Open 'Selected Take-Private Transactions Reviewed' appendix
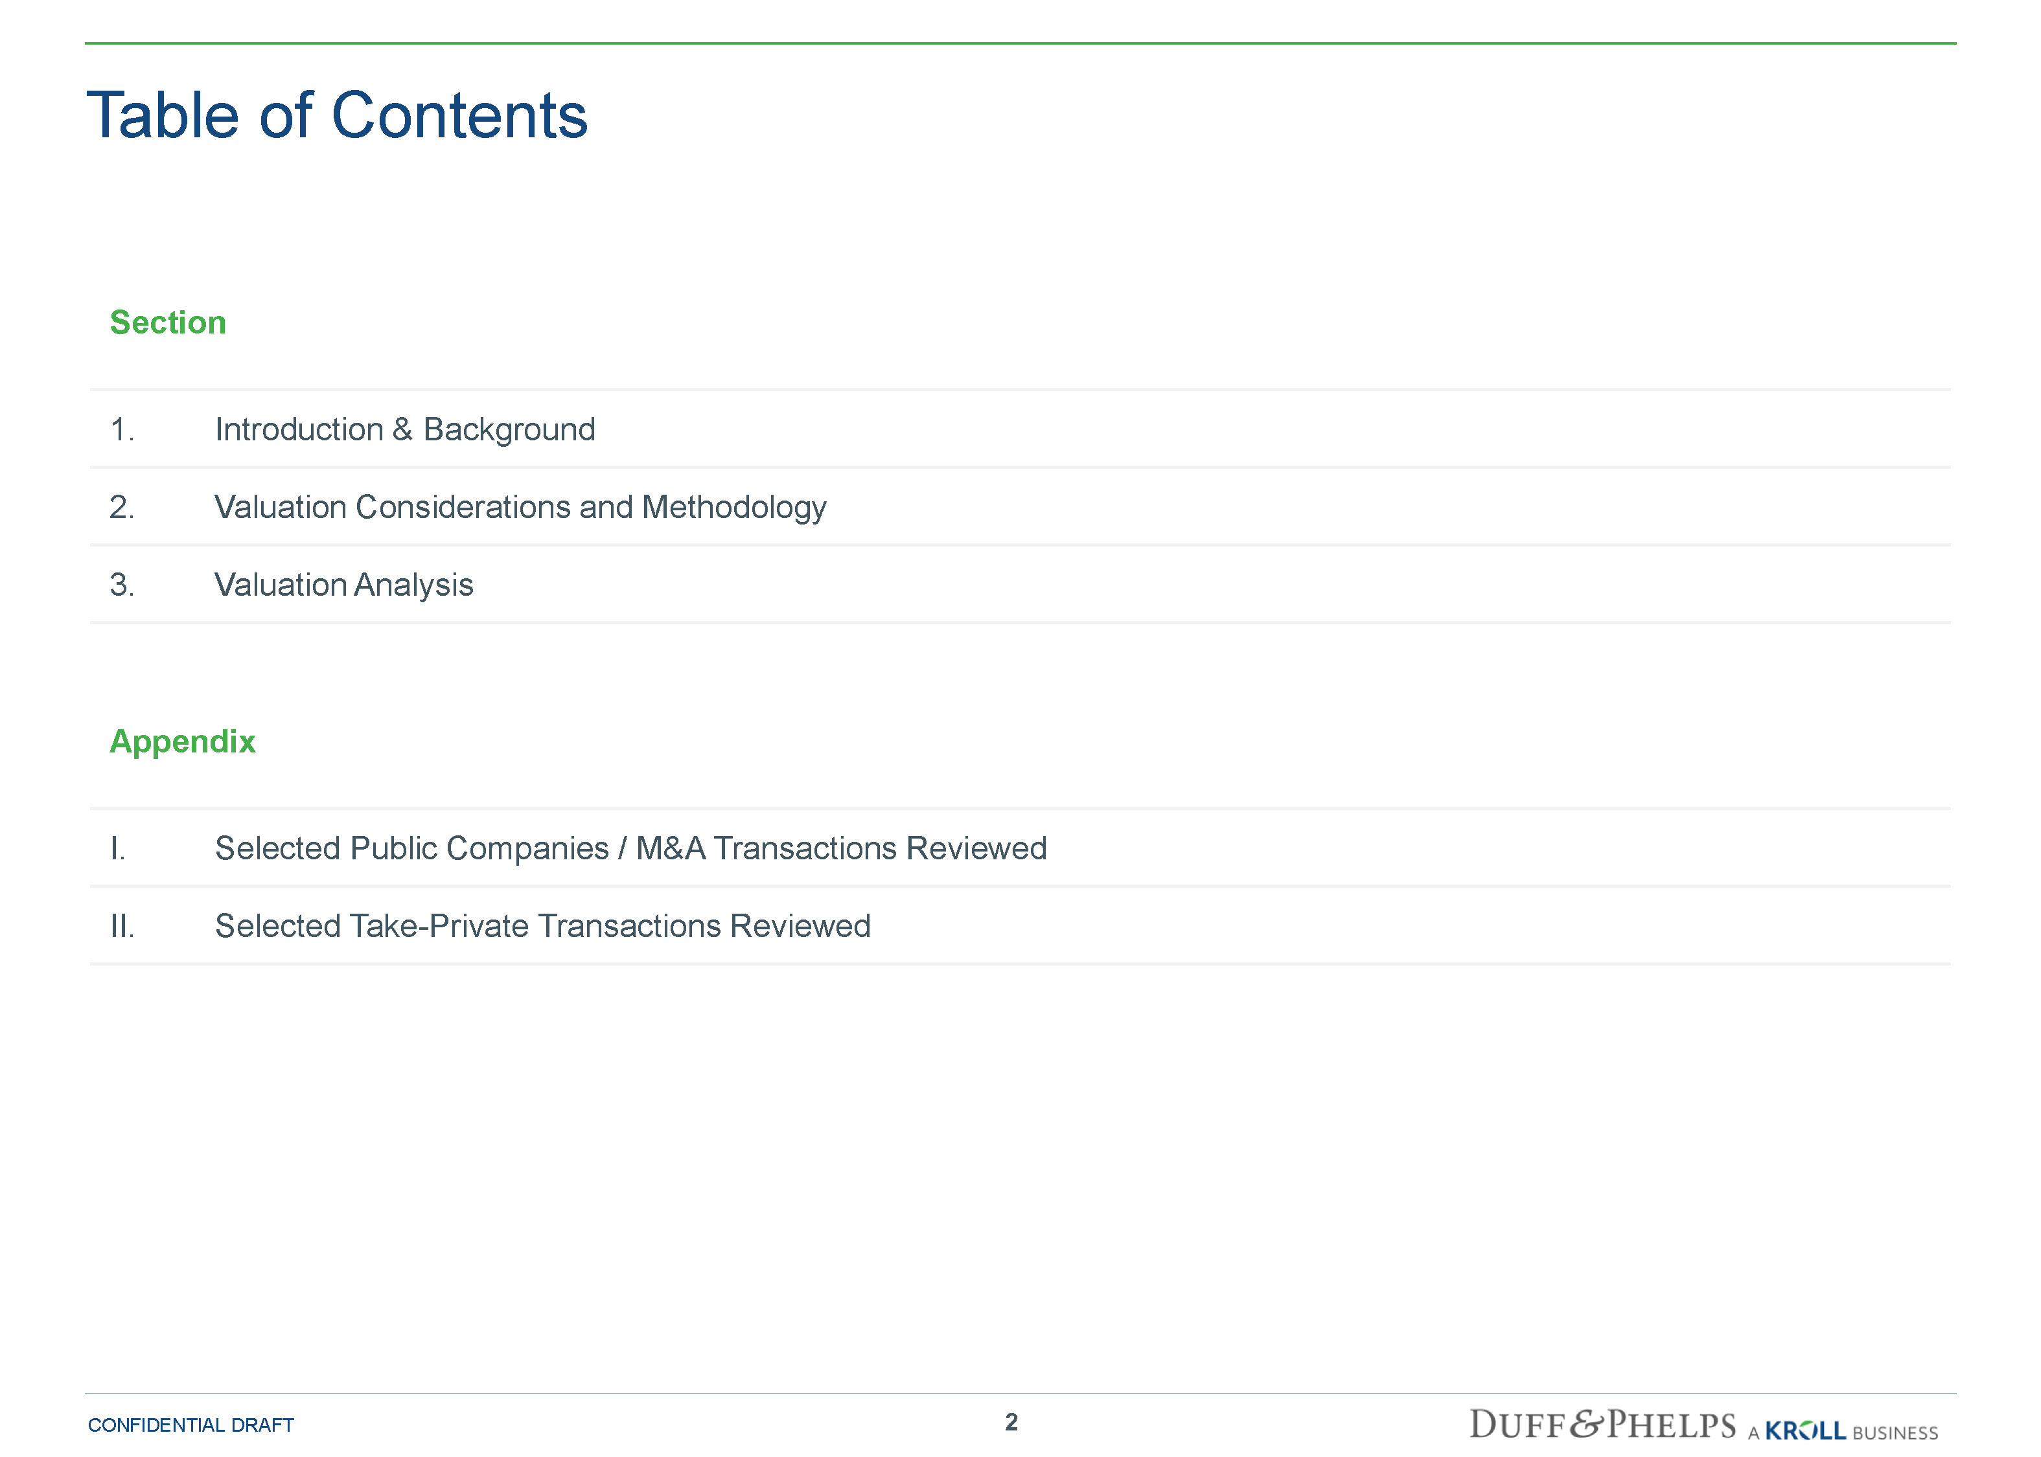The height and width of the screenshot is (1457, 2041). pos(542,926)
